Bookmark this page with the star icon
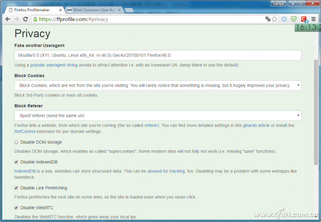 [274, 19]
